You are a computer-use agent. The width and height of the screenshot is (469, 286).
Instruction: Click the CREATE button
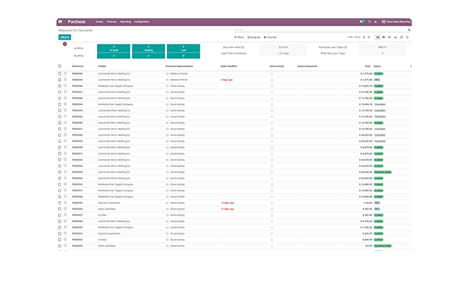pos(64,37)
